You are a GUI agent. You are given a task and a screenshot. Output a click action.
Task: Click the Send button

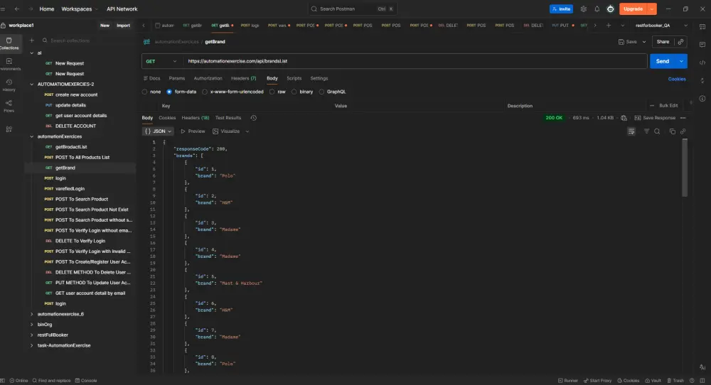pos(663,61)
